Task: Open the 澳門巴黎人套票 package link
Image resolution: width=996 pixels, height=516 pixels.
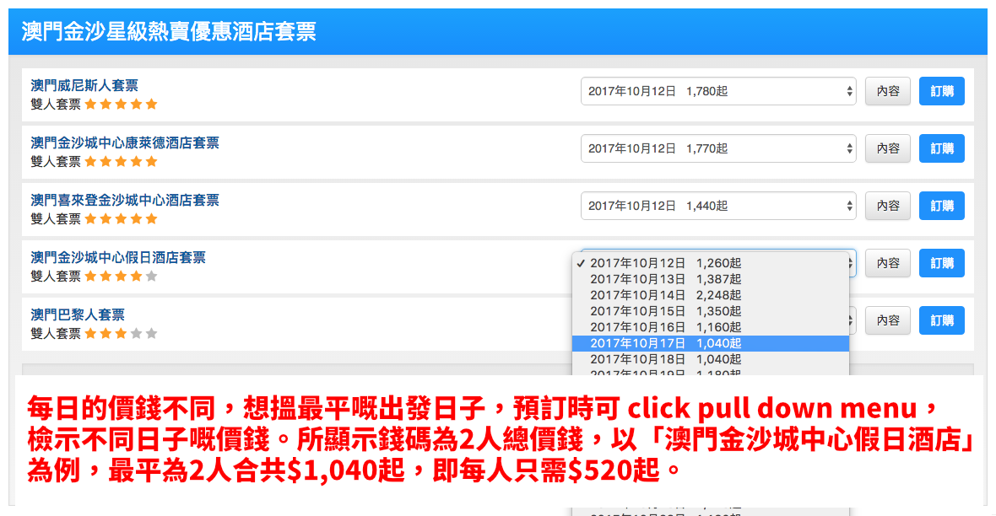Action: pyautogui.click(x=78, y=314)
